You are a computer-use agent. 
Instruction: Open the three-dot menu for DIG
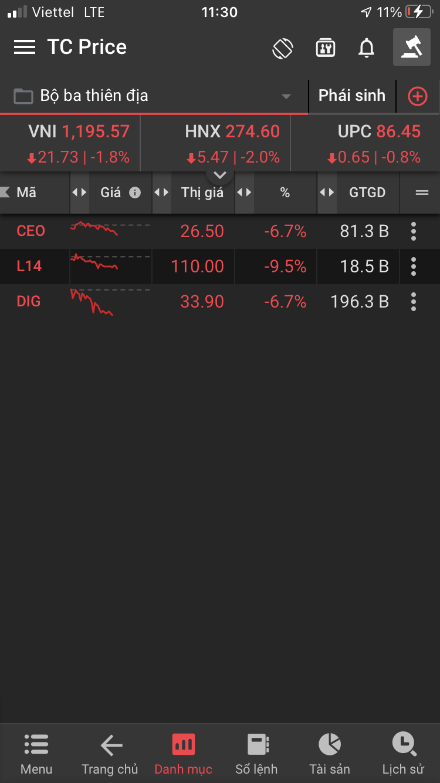(414, 302)
